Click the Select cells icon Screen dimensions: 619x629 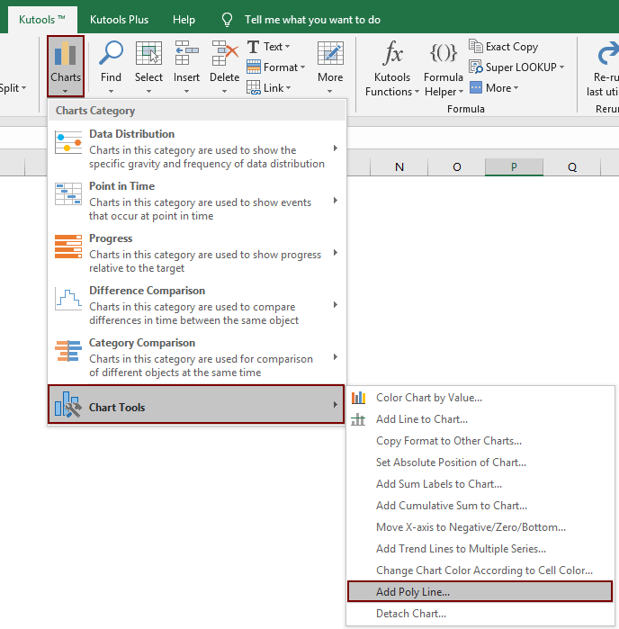[x=148, y=53]
